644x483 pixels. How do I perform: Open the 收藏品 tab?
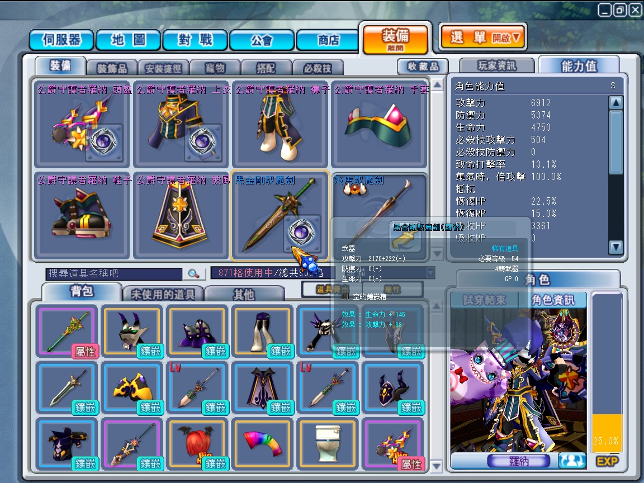(423, 66)
